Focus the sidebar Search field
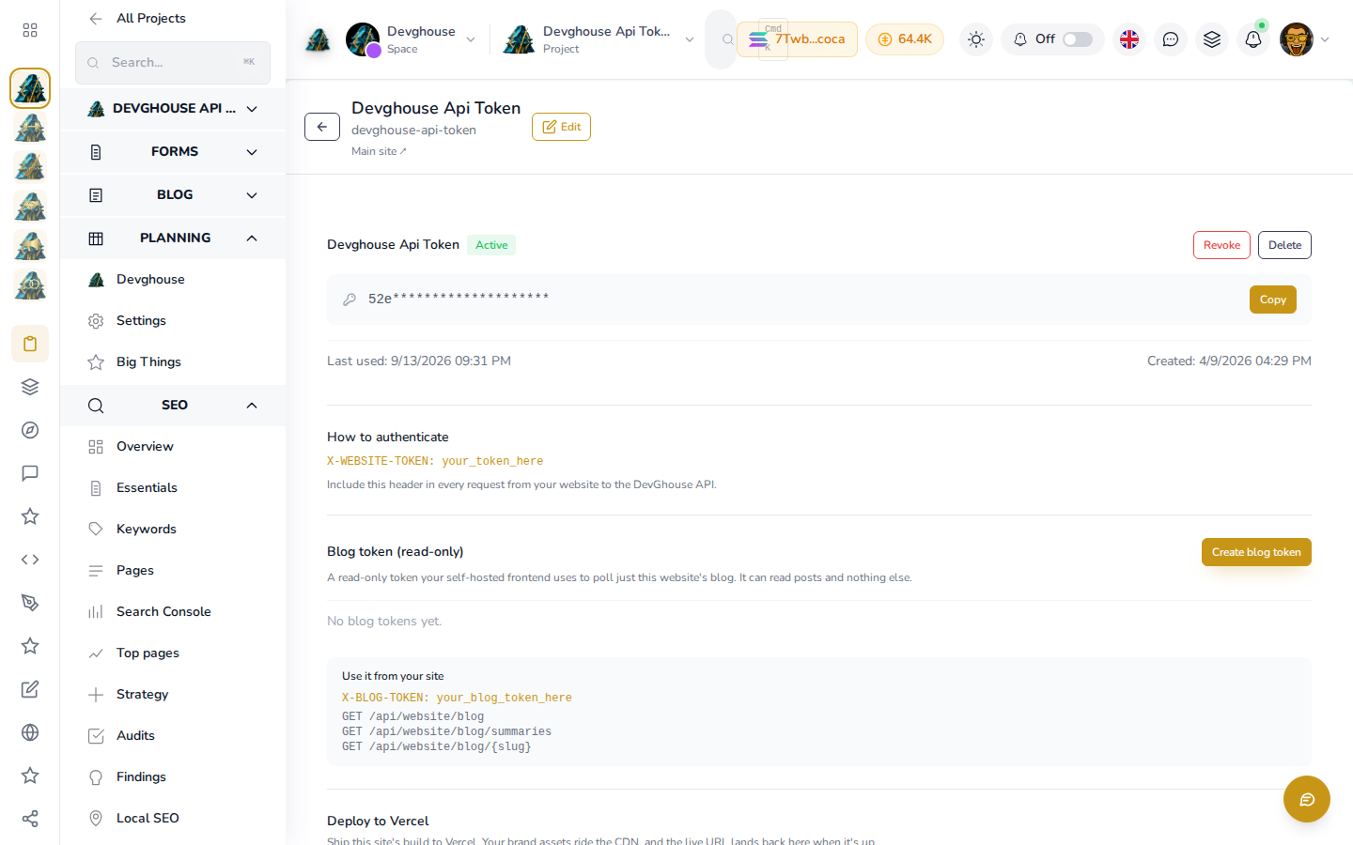 tap(173, 63)
